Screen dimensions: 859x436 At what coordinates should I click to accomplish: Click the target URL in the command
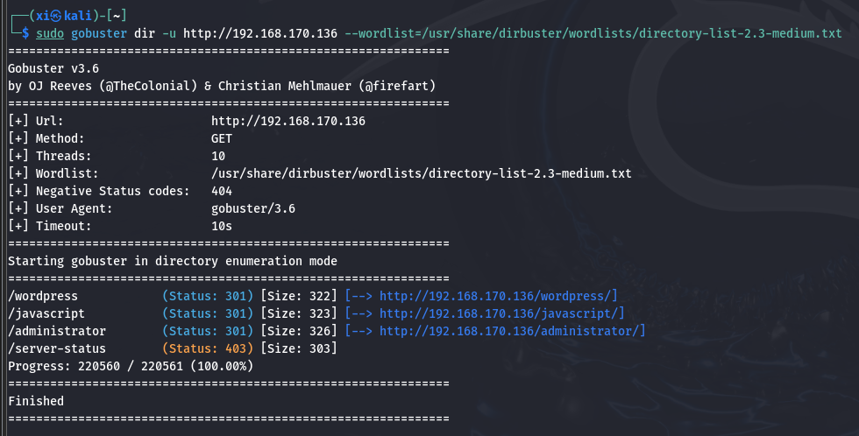260,33
